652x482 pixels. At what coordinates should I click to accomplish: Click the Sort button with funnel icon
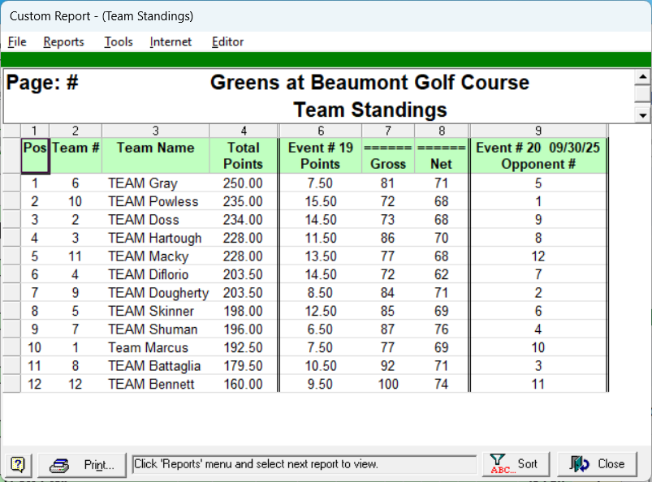(516, 464)
